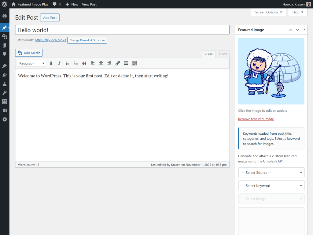Insert the Read More tag

click(126, 63)
